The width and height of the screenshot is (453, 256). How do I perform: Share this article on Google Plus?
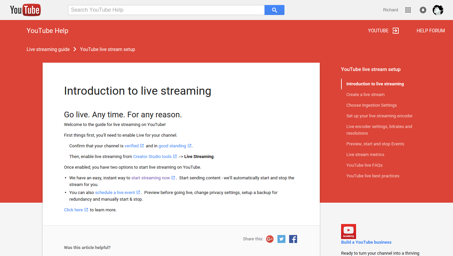[x=270, y=239]
